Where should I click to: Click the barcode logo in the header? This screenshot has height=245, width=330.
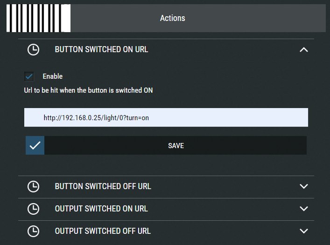tap(38, 18)
